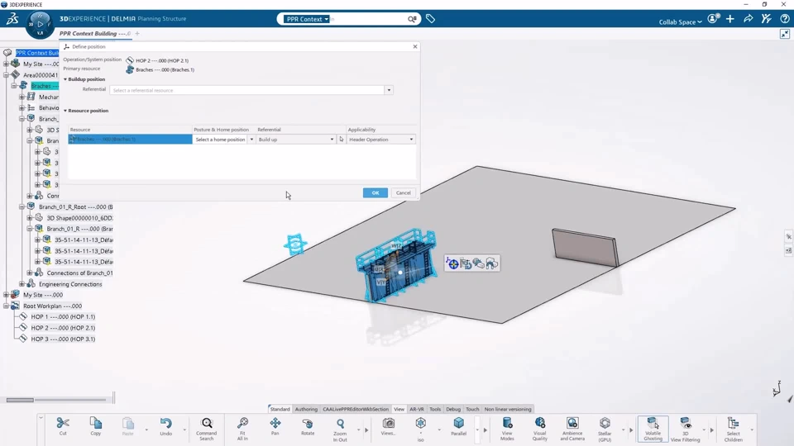The height and width of the screenshot is (446, 794).
Task: Click the Iso view icon
Action: [421, 423]
